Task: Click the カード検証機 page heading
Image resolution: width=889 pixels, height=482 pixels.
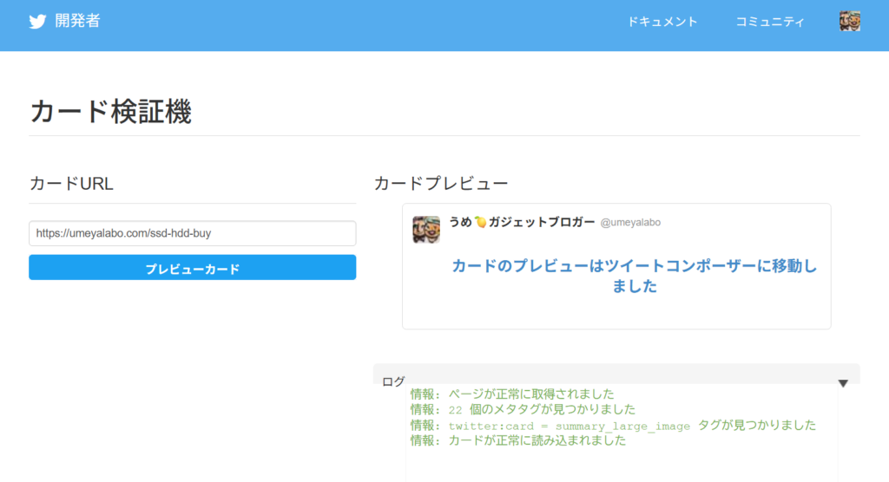Action: (x=110, y=112)
